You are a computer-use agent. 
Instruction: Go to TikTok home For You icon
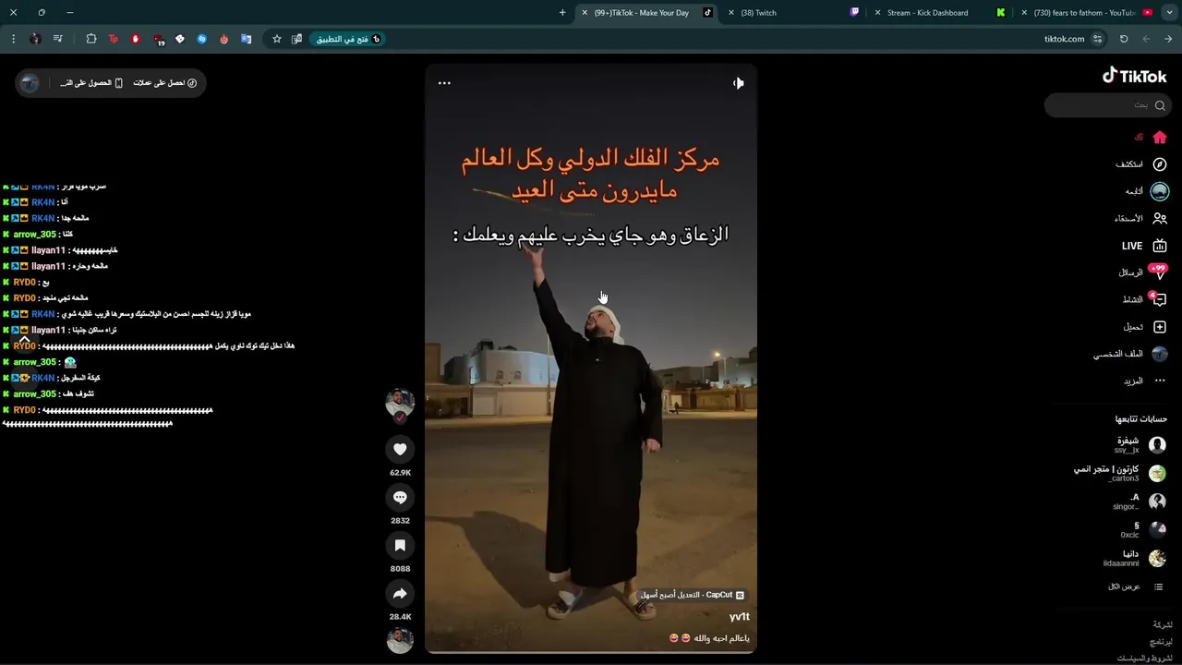click(1160, 138)
